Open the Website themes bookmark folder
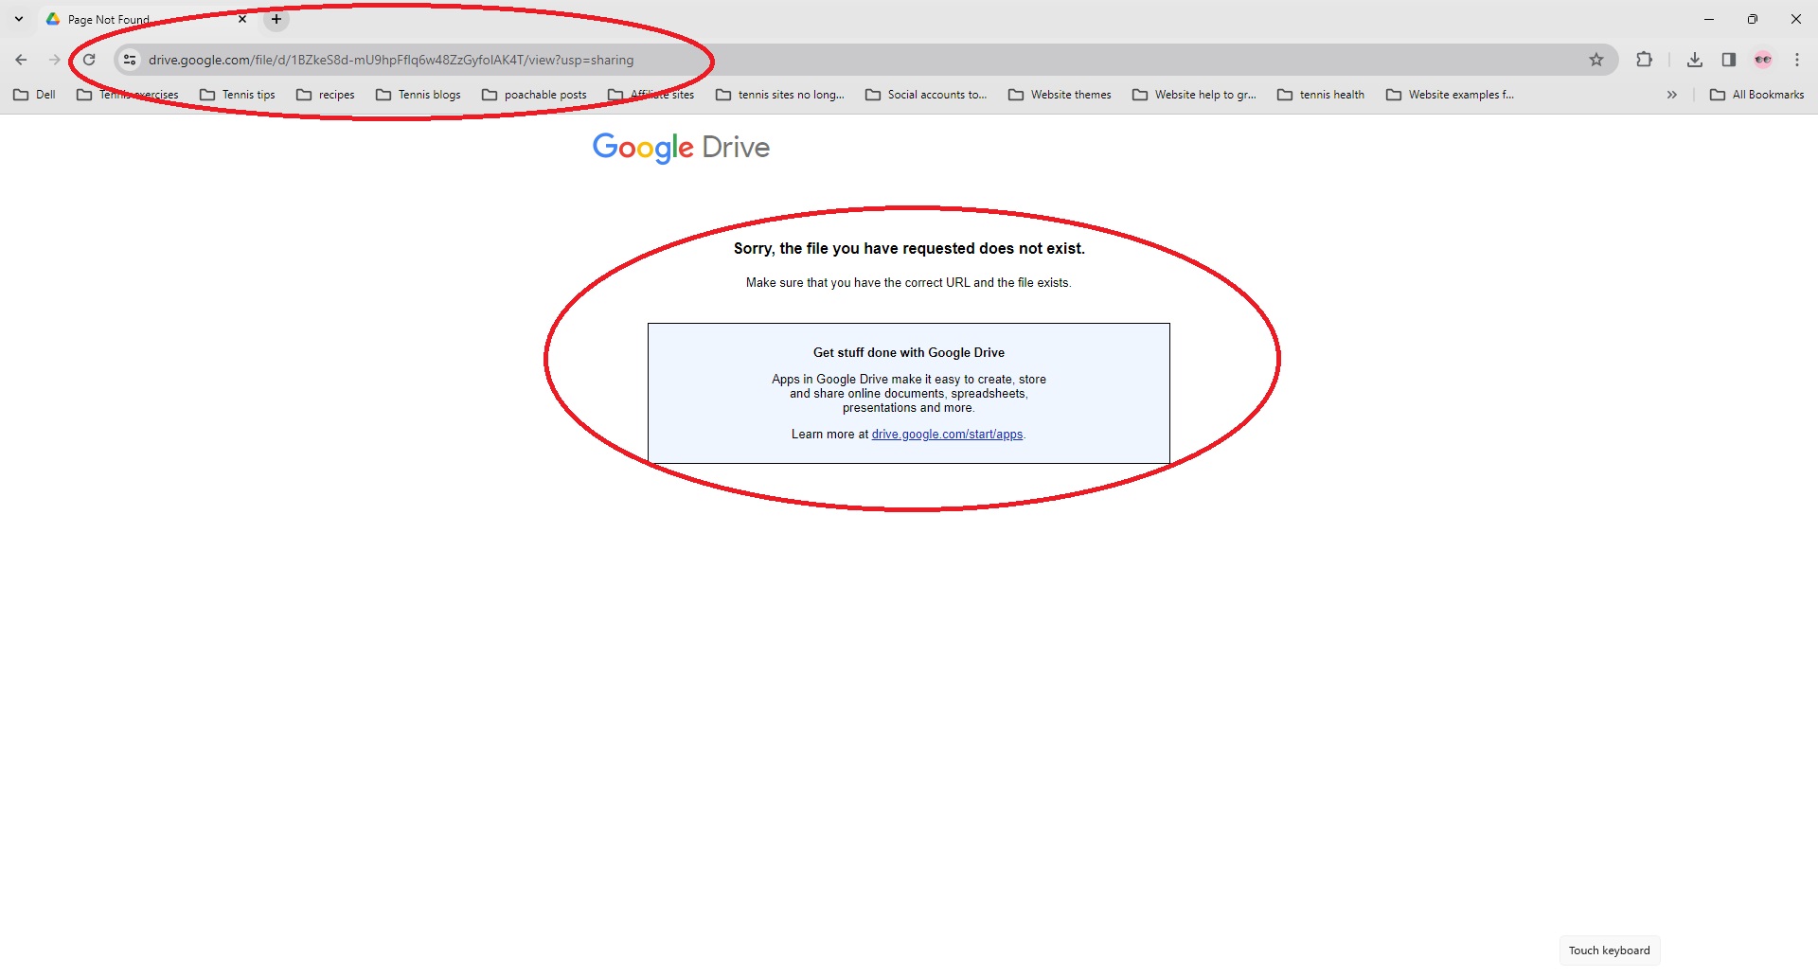Image resolution: width=1818 pixels, height=977 pixels. 1060,95
